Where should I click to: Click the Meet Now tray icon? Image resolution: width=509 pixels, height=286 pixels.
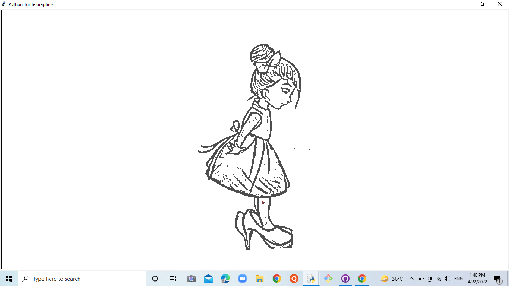(430, 279)
